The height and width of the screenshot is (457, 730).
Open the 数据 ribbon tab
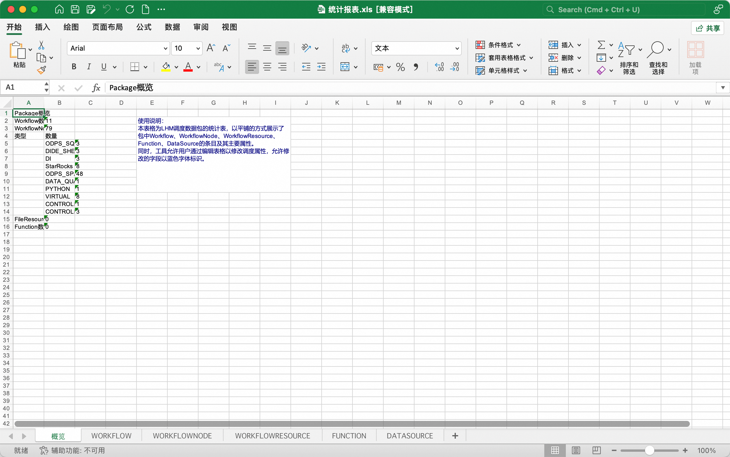coord(172,27)
